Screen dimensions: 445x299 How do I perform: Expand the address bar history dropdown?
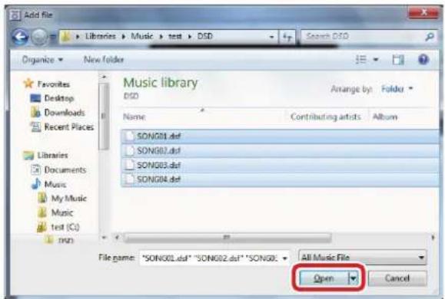coord(271,37)
